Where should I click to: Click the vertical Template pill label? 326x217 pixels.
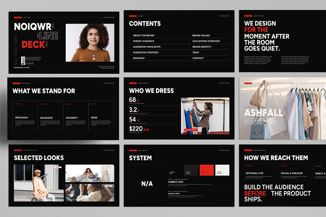tap(47, 45)
